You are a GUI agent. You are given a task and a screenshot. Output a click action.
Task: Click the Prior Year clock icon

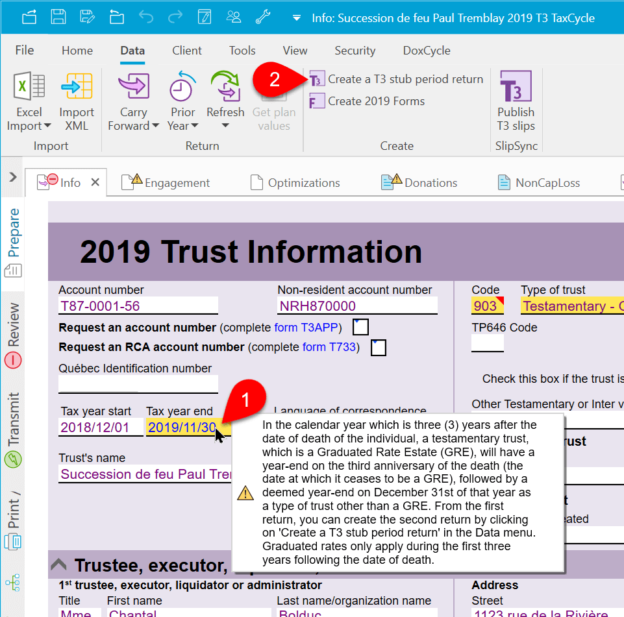coord(182,86)
